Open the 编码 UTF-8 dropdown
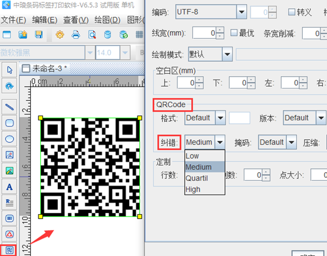 click(x=241, y=12)
